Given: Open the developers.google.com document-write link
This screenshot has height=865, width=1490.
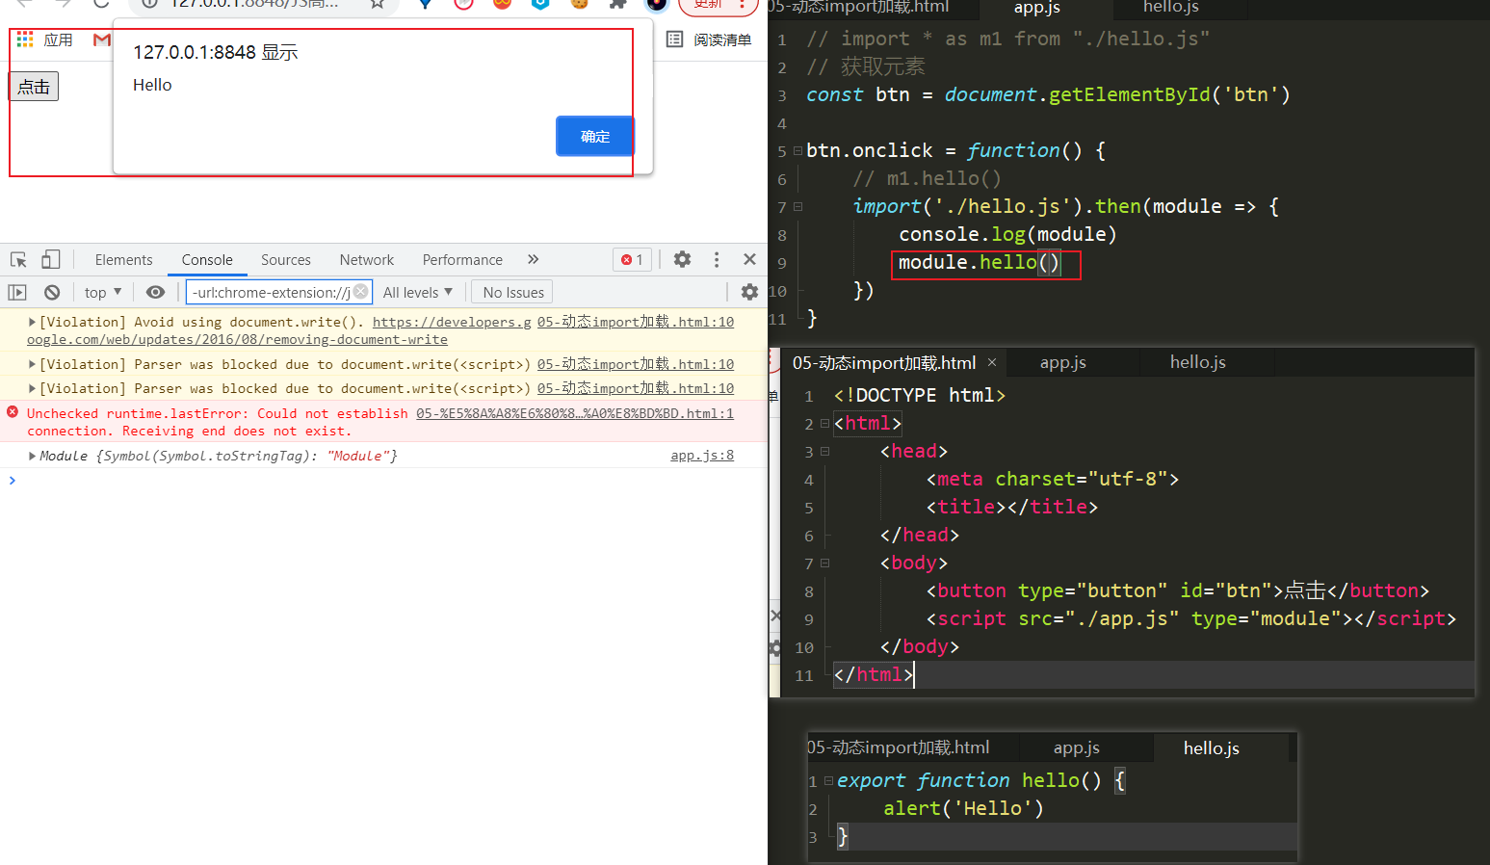Looking at the screenshot, I should tap(451, 322).
